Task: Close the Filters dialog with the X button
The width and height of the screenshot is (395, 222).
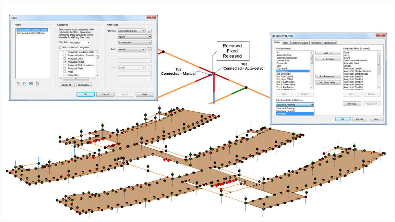Action: click(x=152, y=17)
